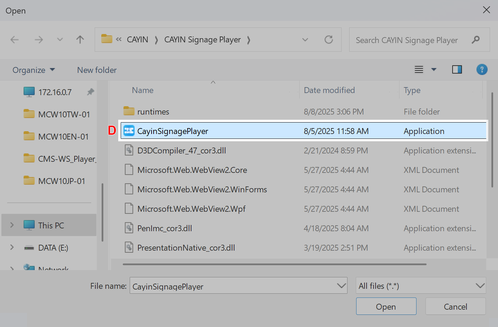Select CayinSignagePlayer application file
Image resolution: width=498 pixels, height=327 pixels.
click(x=303, y=131)
